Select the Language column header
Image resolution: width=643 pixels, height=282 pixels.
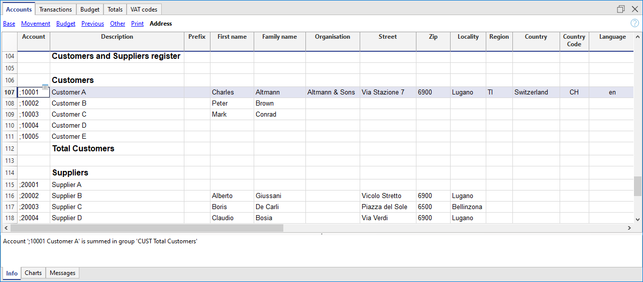click(612, 41)
